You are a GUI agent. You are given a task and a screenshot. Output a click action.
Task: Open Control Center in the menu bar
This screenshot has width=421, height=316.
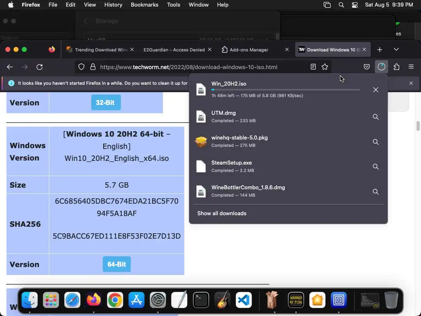click(355, 5)
